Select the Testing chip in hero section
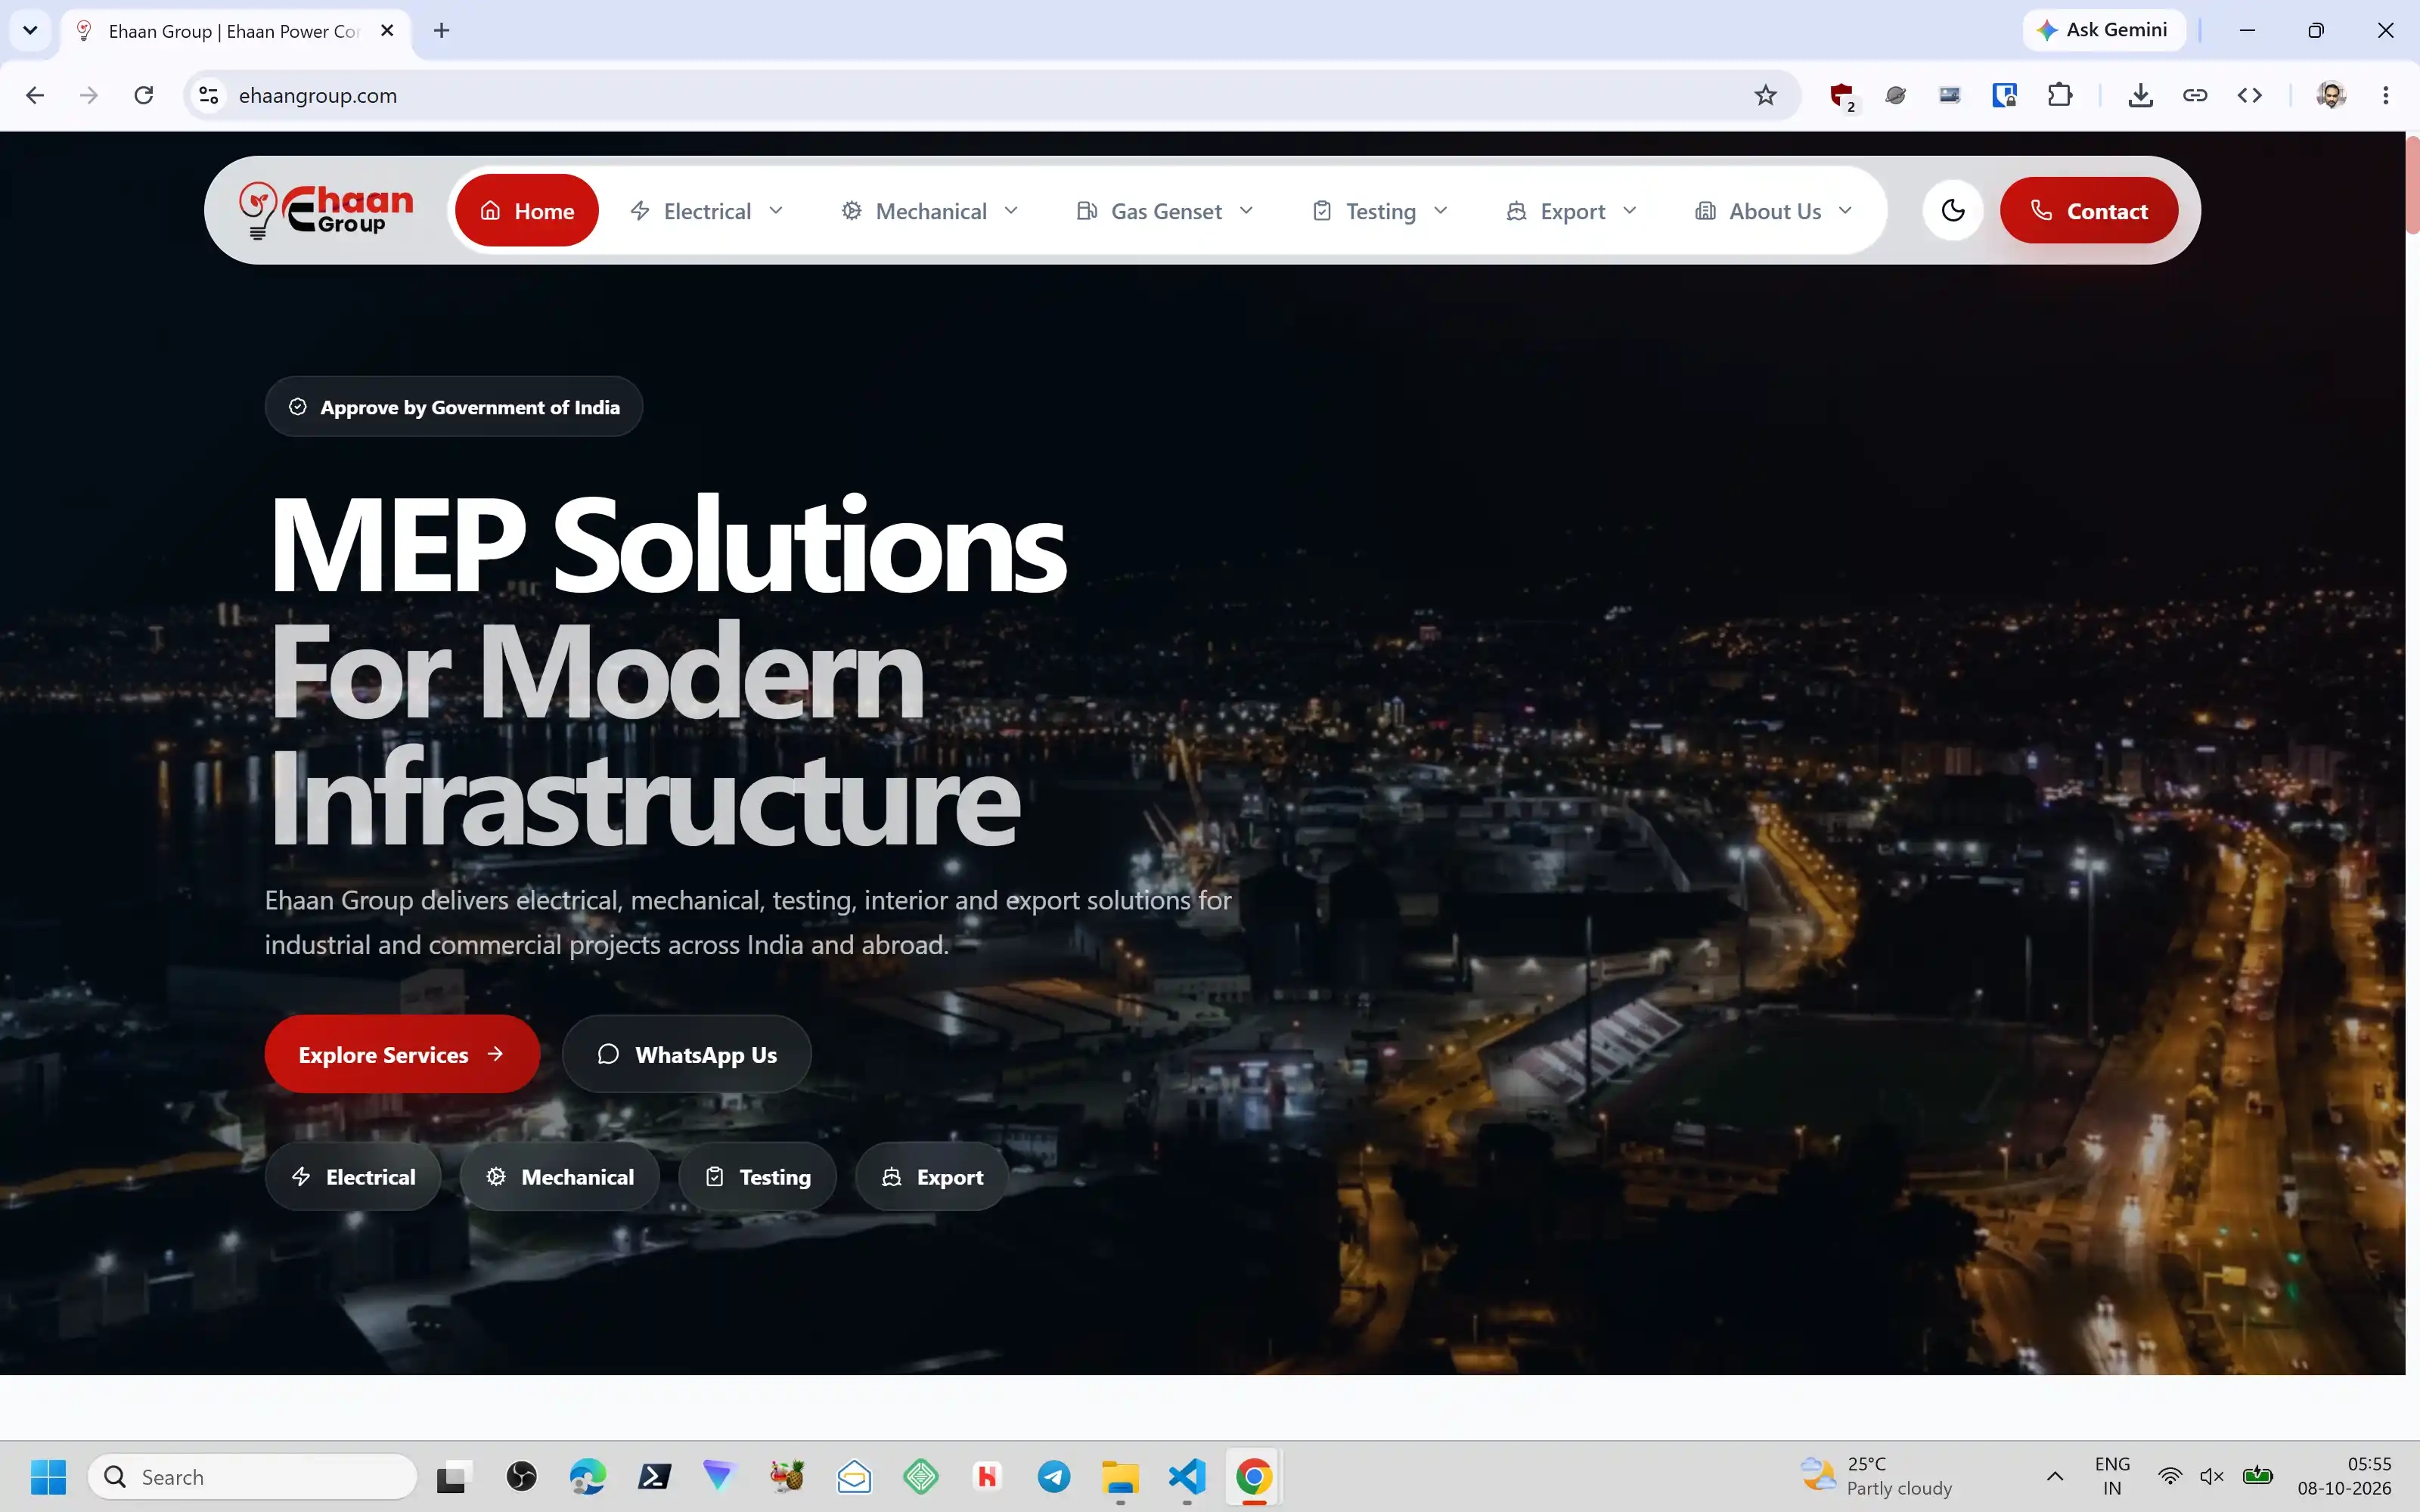 coord(758,1177)
